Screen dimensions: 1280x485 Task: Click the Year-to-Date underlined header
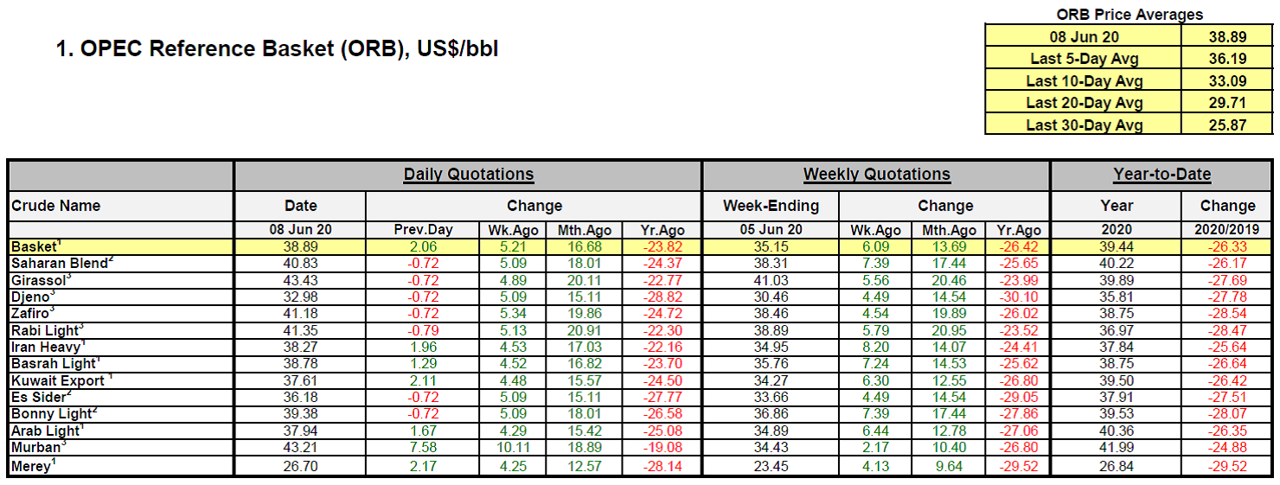[x=1162, y=175]
